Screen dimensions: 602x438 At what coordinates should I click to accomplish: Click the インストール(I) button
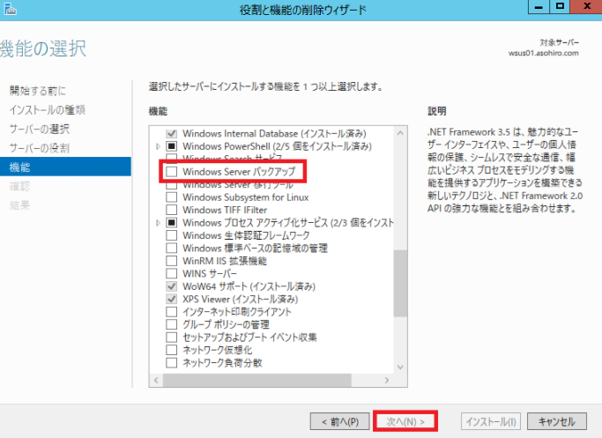pos(491,421)
